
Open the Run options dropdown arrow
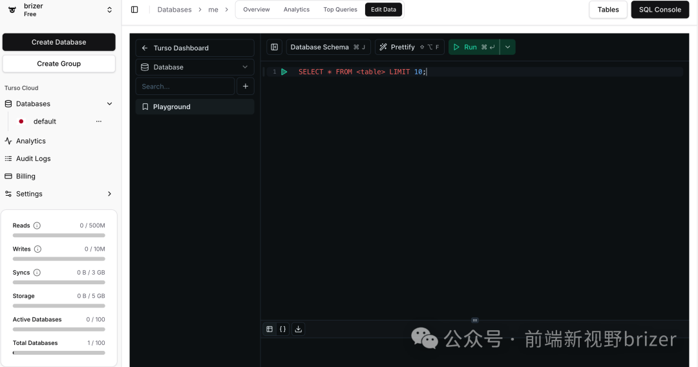pos(507,47)
